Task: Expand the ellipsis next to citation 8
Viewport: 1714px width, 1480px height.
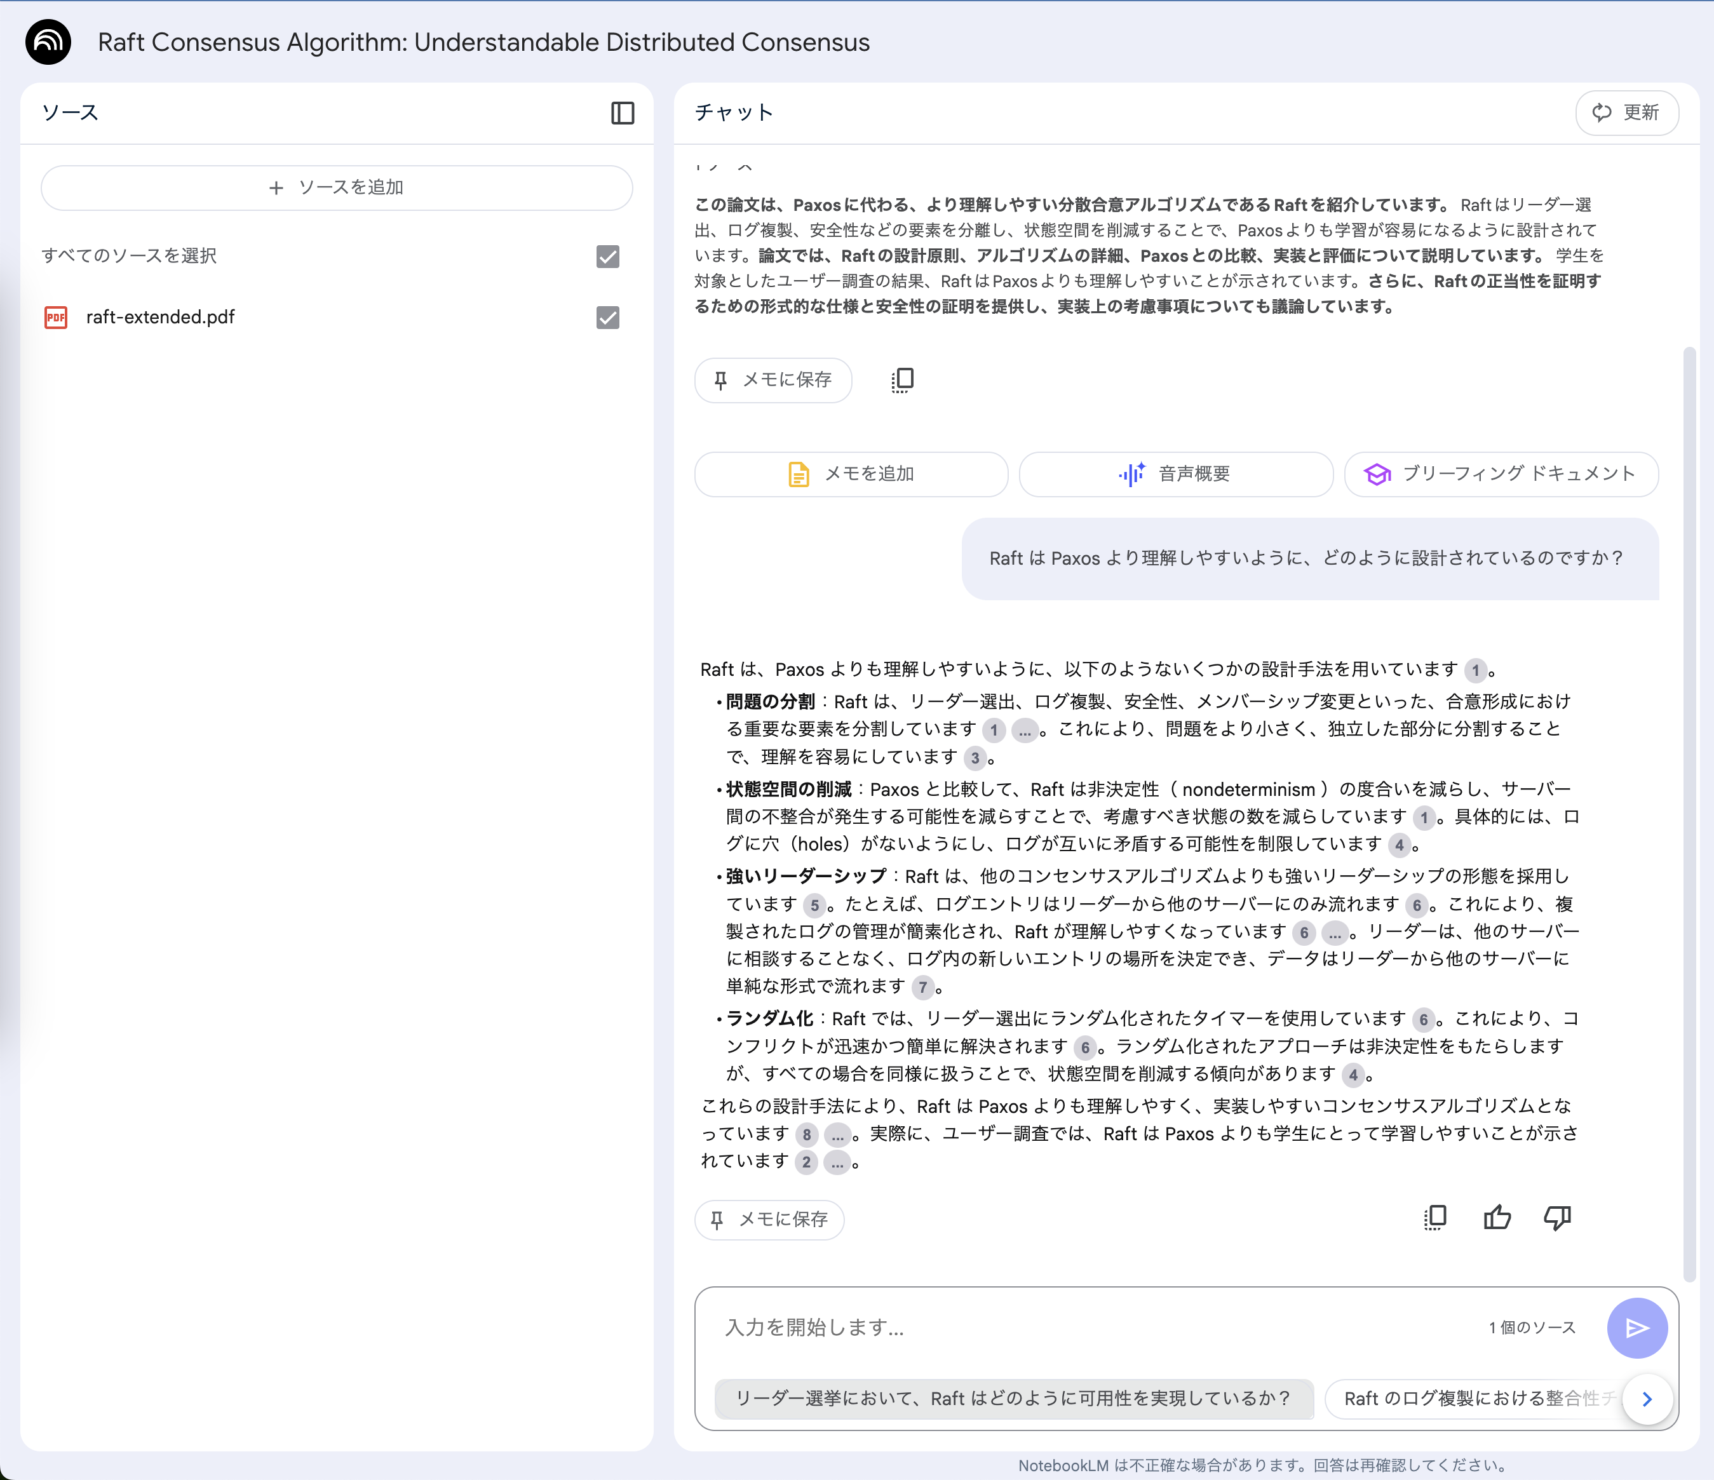Action: [837, 1134]
